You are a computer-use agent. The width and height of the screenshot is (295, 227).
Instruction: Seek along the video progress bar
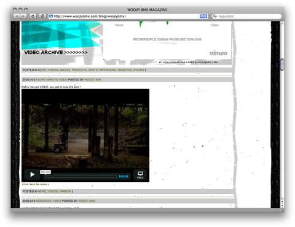(81, 176)
